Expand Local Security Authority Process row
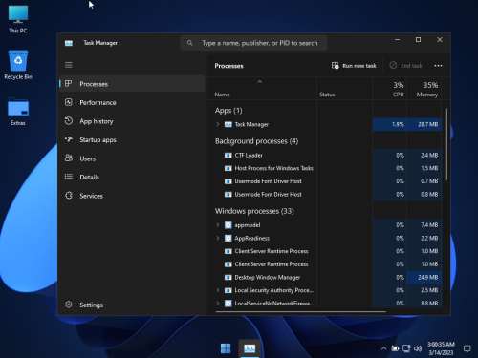The width and height of the screenshot is (478, 358). pos(218,290)
